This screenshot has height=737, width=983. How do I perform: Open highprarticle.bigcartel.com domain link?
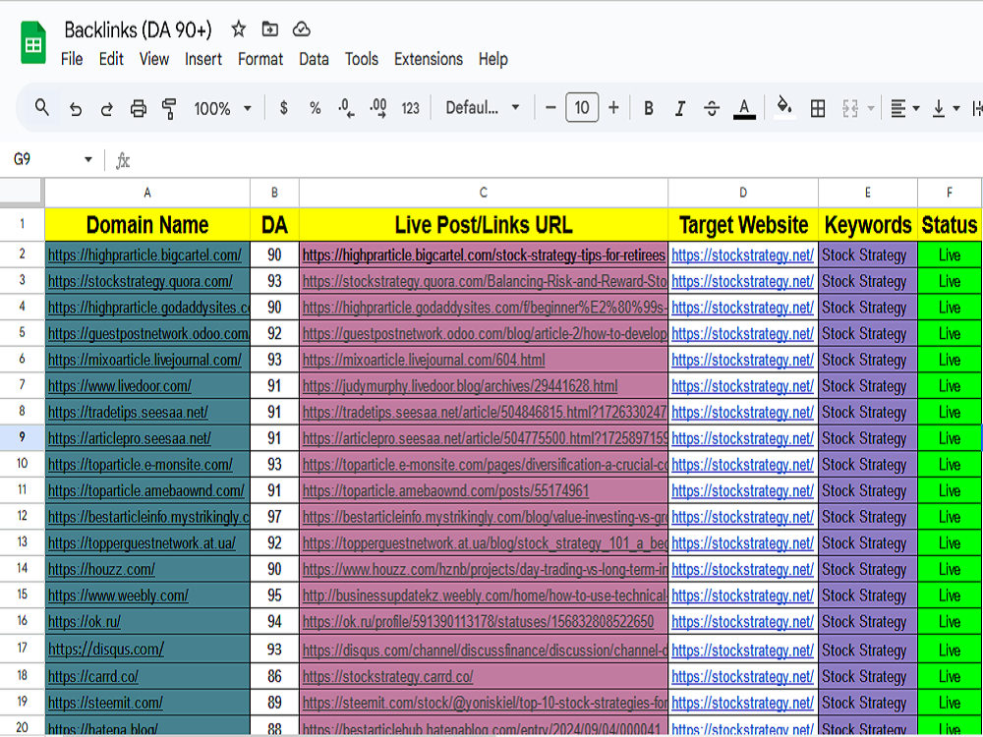(x=145, y=255)
